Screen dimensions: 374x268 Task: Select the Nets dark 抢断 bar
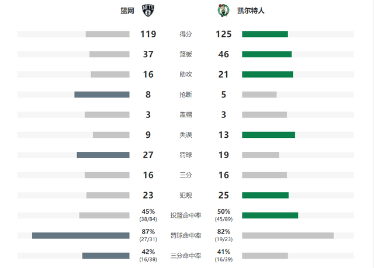102,95
